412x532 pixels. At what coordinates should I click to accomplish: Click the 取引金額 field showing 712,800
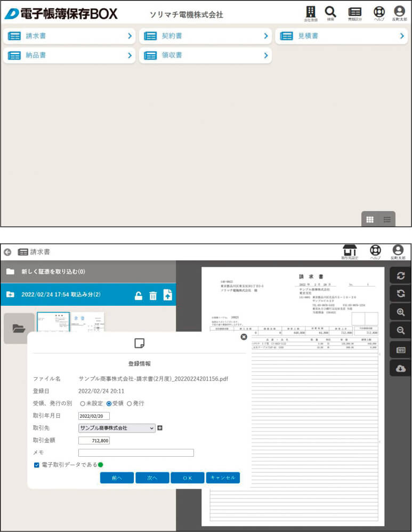point(94,441)
